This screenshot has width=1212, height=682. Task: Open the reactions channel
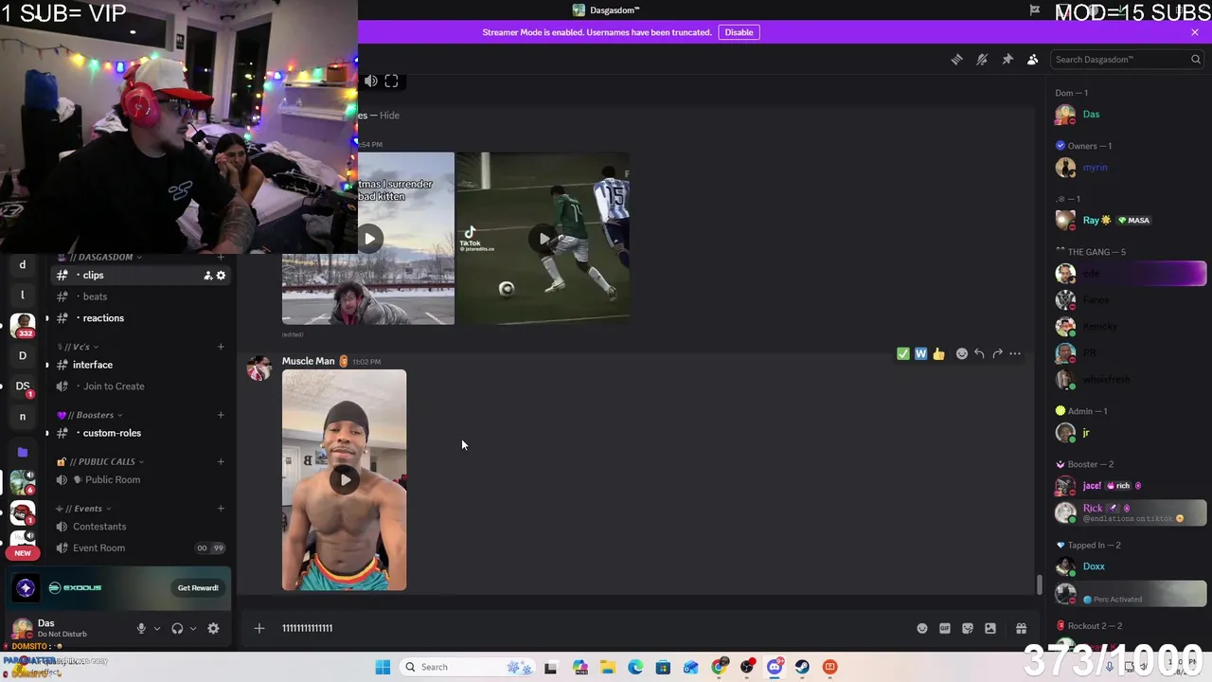tap(140, 318)
